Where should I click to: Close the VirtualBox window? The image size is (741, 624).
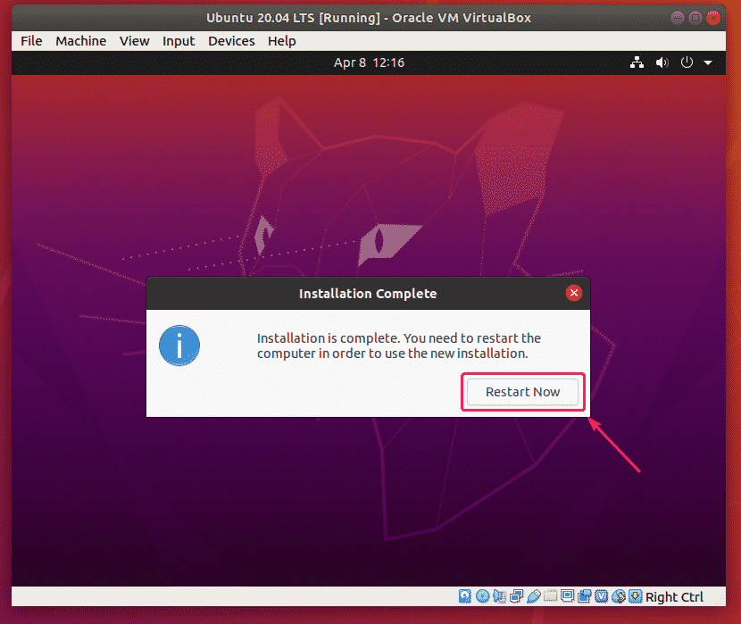(x=713, y=18)
